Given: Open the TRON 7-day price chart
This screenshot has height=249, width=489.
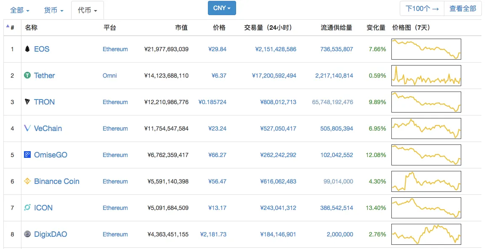Looking at the screenshot, I should coord(426,102).
